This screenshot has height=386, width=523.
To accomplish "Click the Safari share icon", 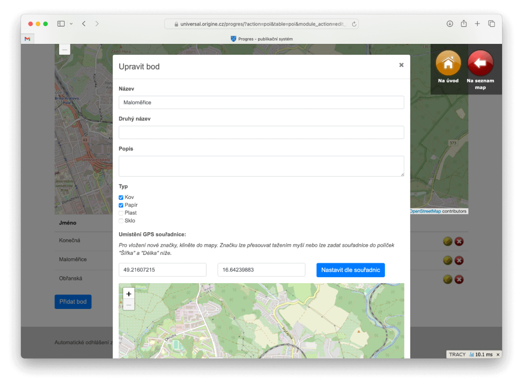I will pyautogui.click(x=464, y=24).
